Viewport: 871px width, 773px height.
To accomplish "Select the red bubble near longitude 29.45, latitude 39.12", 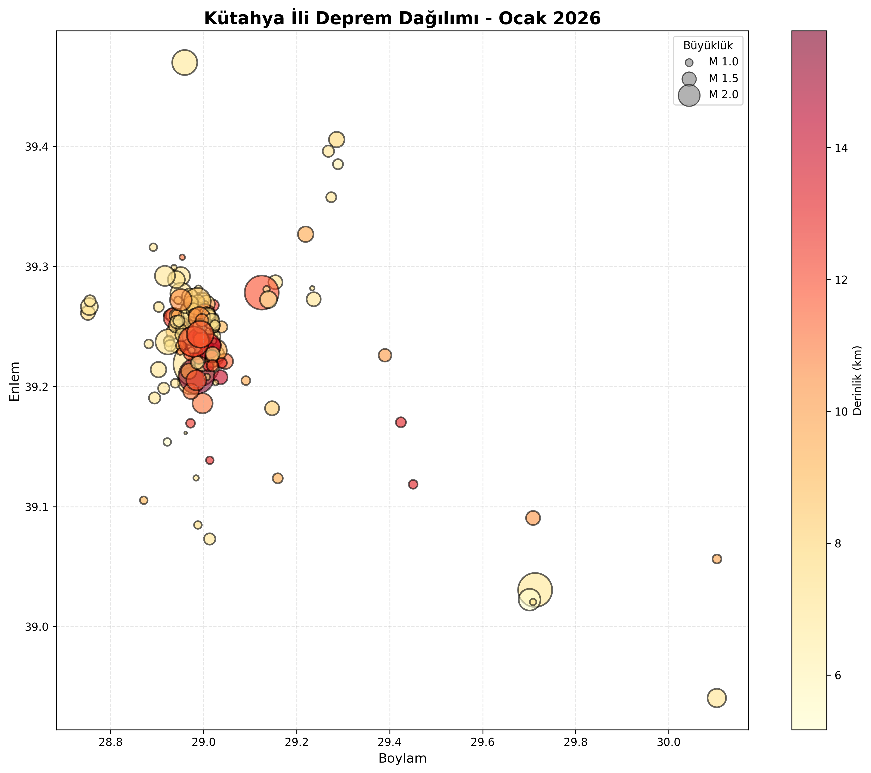I will click(413, 484).
